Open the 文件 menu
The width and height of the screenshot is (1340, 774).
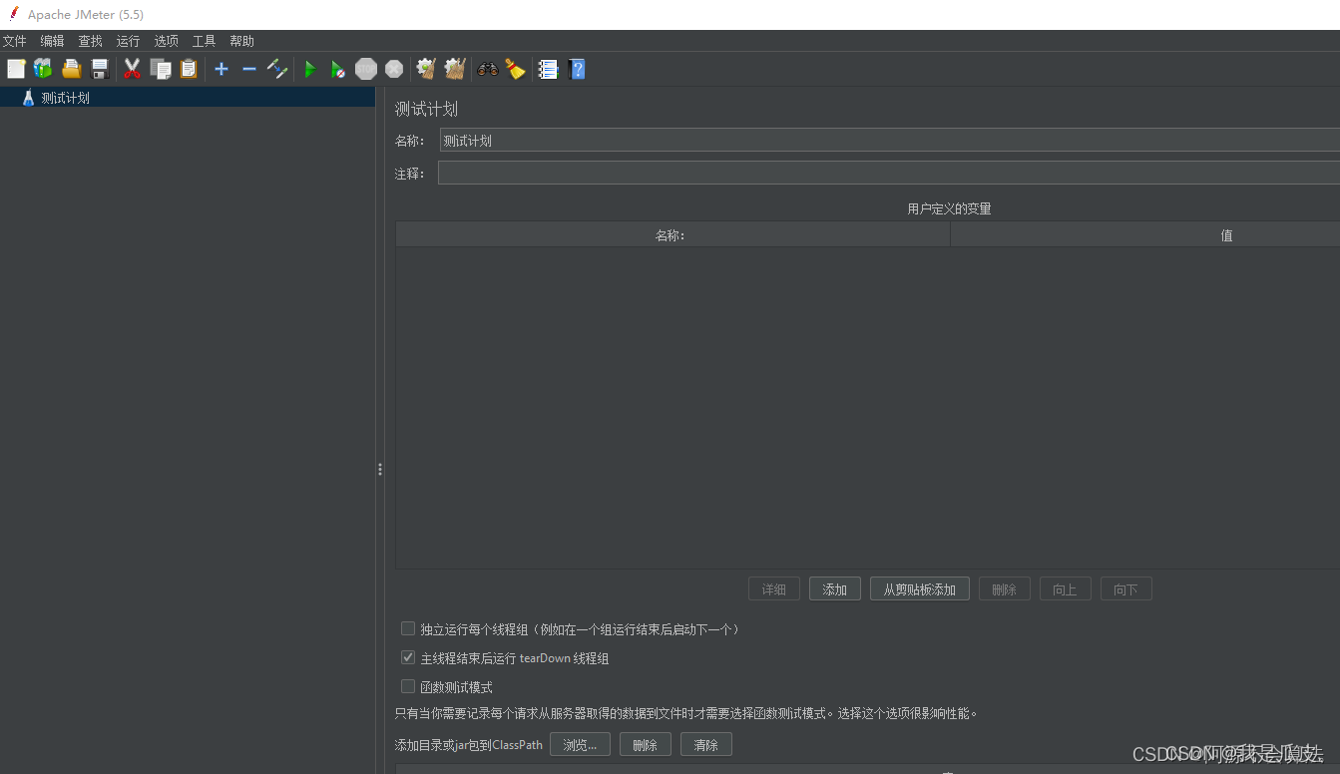coord(14,41)
